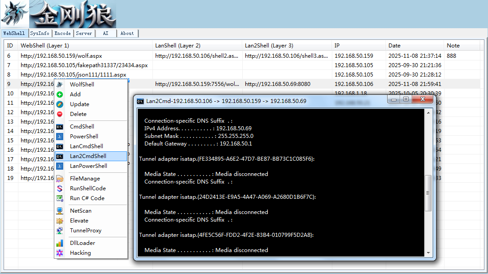Click the red Delete icon
The width and height of the screenshot is (488, 274).
60,114
